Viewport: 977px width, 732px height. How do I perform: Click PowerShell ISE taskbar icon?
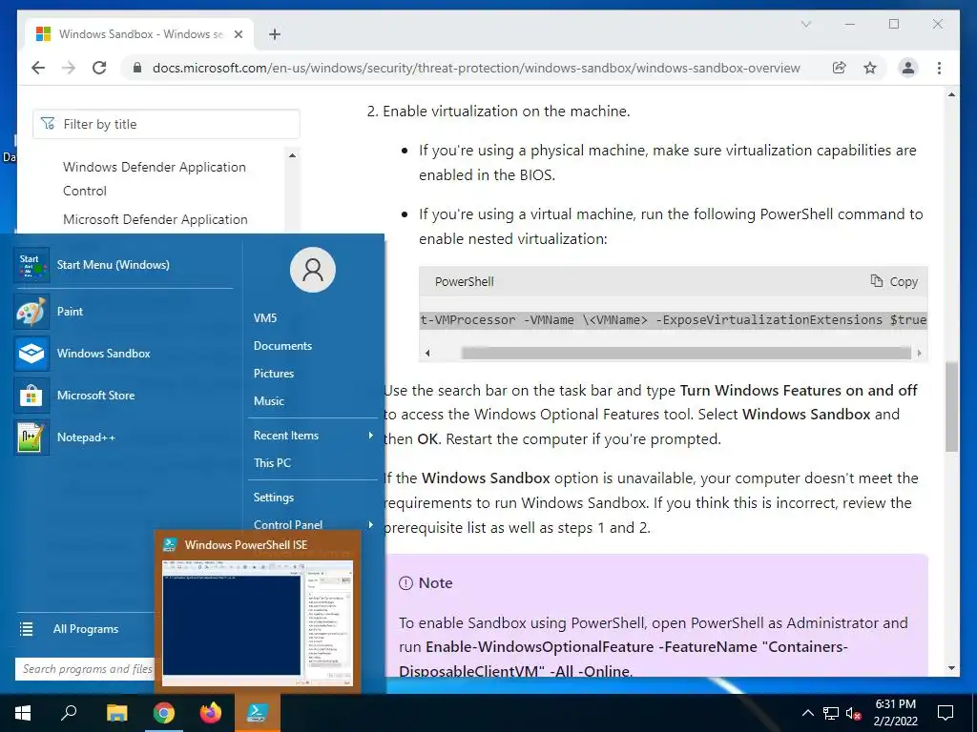click(x=258, y=713)
